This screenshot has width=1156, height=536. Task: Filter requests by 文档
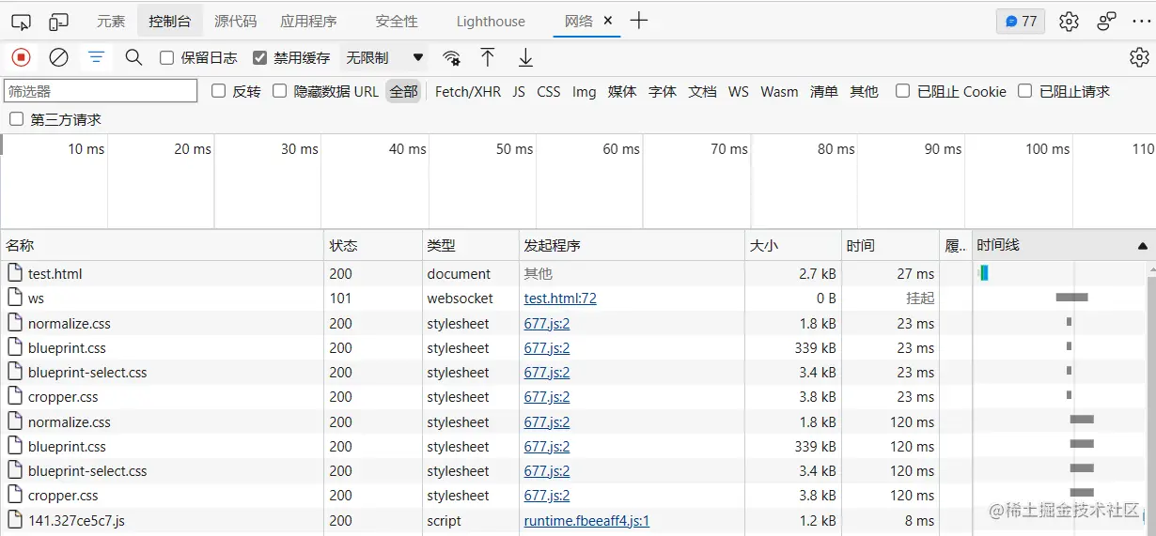click(x=703, y=91)
